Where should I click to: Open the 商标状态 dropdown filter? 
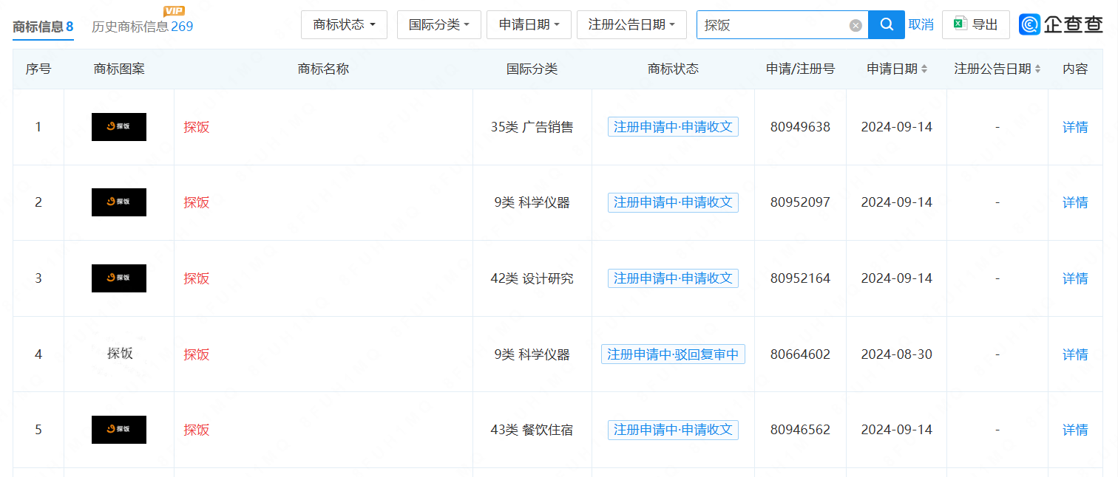point(344,25)
